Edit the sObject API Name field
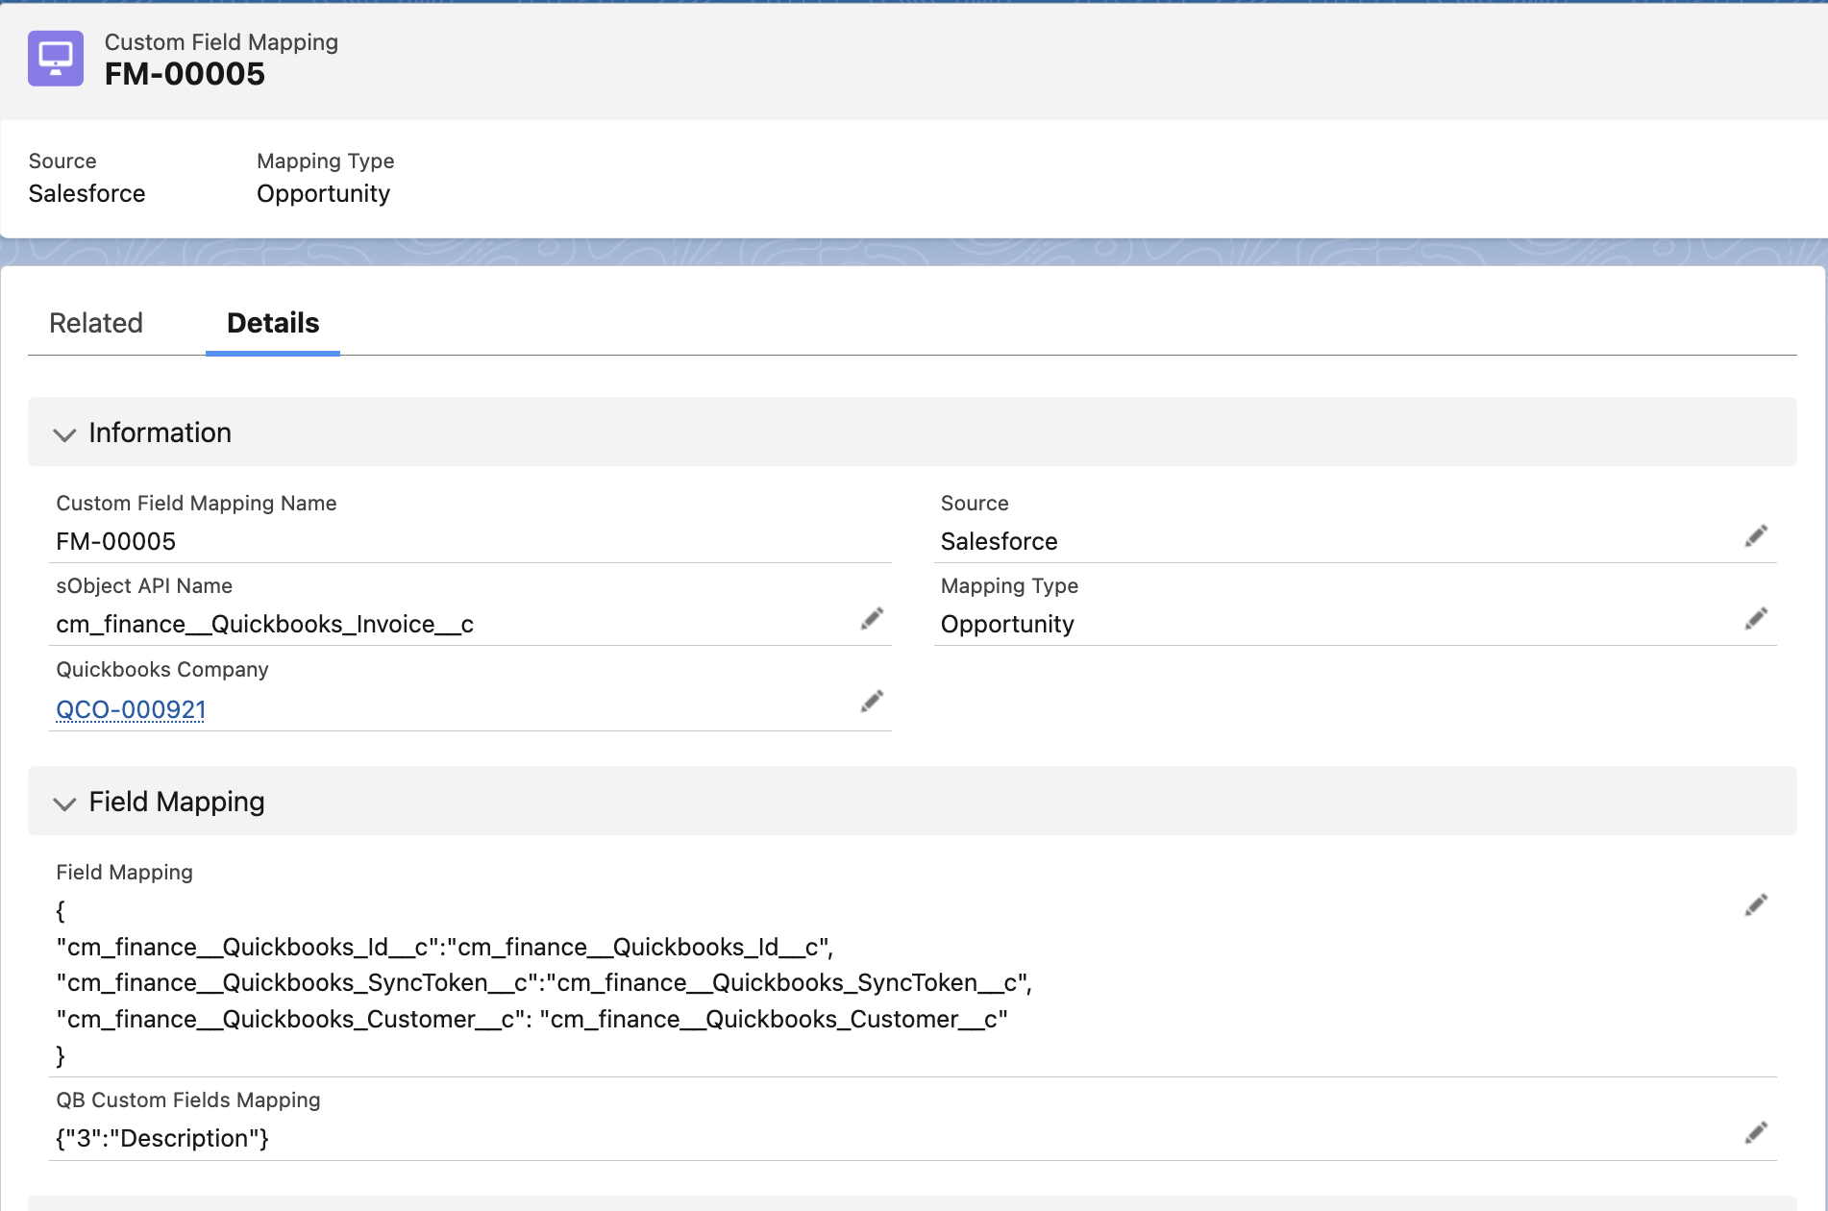 click(872, 619)
